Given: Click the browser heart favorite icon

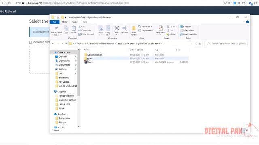Looking at the screenshot, I should click(244, 3).
